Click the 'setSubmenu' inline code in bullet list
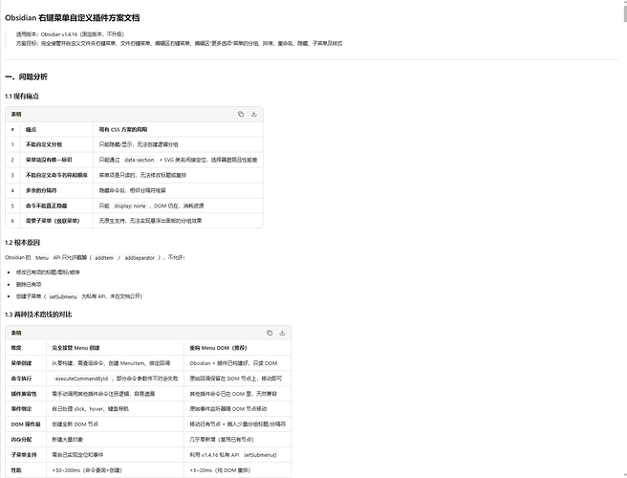This screenshot has width=627, height=478. point(63,296)
